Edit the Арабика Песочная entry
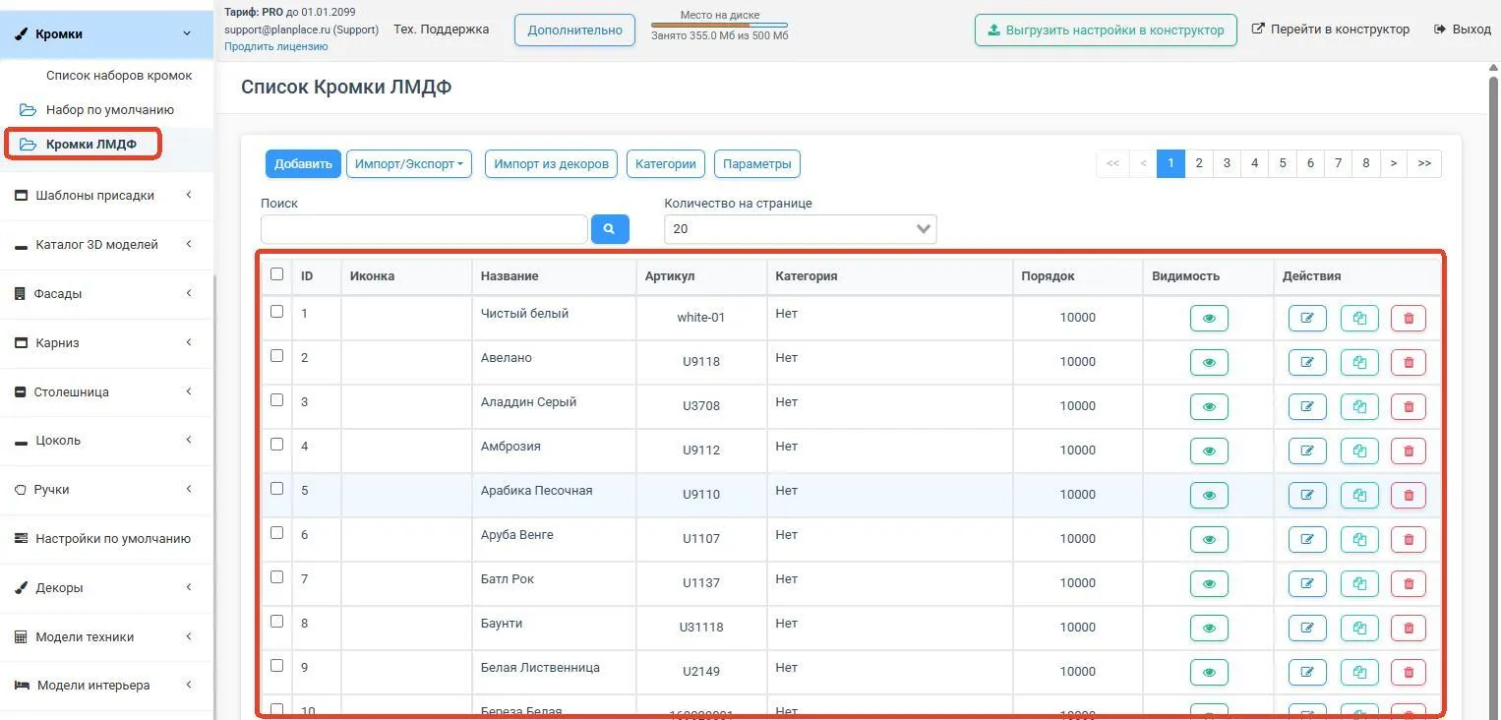 [x=1307, y=495]
